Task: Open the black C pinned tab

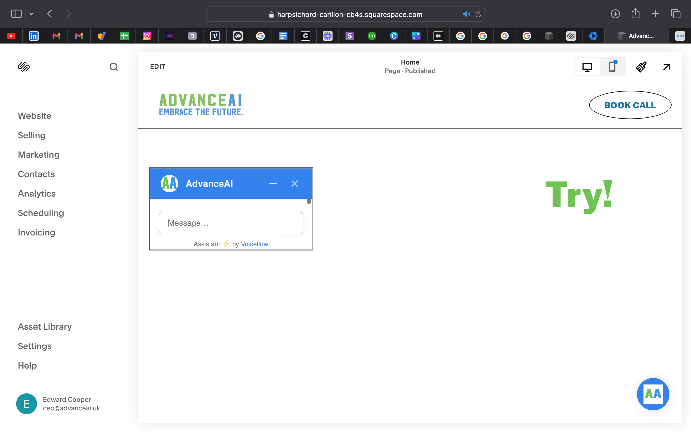Action: [x=306, y=36]
